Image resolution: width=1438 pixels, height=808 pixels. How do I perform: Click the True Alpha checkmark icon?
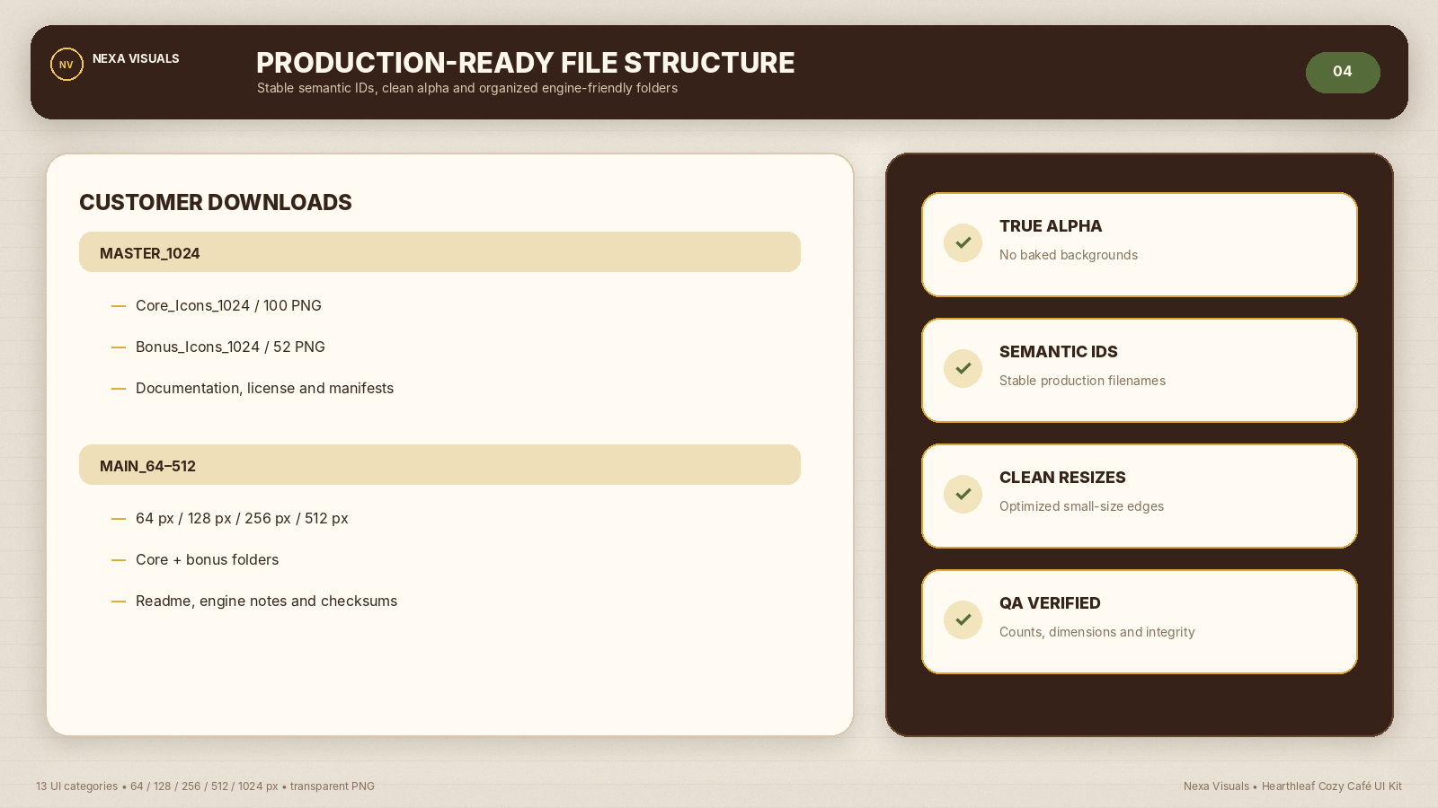[963, 242]
